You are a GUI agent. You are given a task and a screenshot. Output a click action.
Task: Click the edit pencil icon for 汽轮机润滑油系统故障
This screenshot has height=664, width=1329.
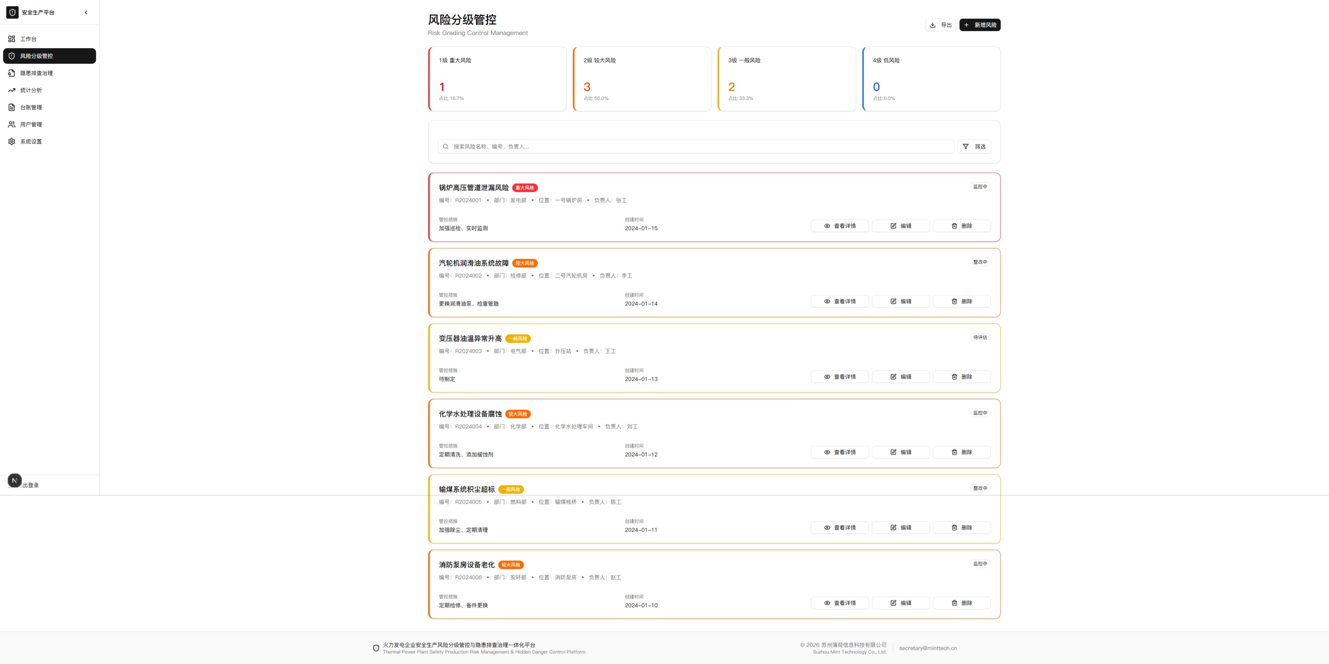pyautogui.click(x=894, y=301)
